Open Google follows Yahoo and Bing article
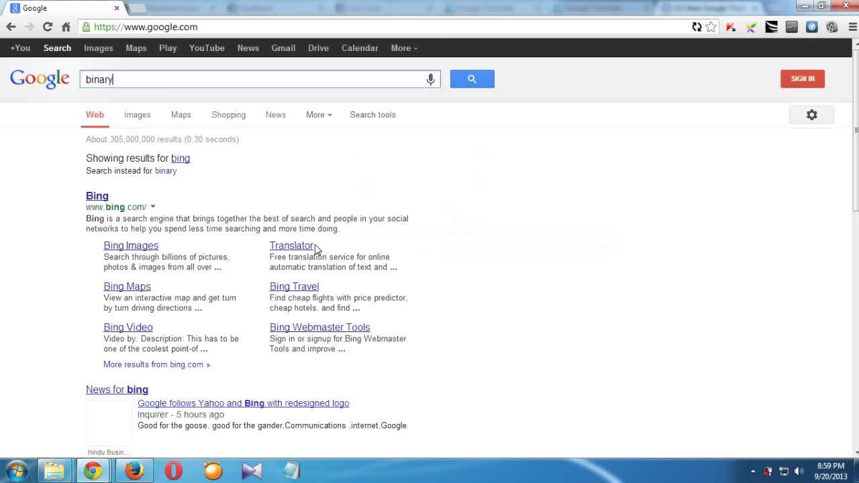Screen dimensions: 859x483 243,403
